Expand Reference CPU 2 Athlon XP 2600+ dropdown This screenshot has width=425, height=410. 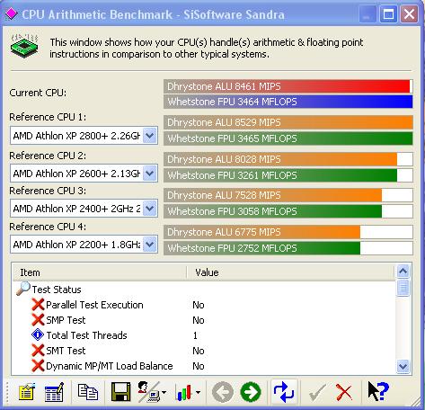[150, 174]
